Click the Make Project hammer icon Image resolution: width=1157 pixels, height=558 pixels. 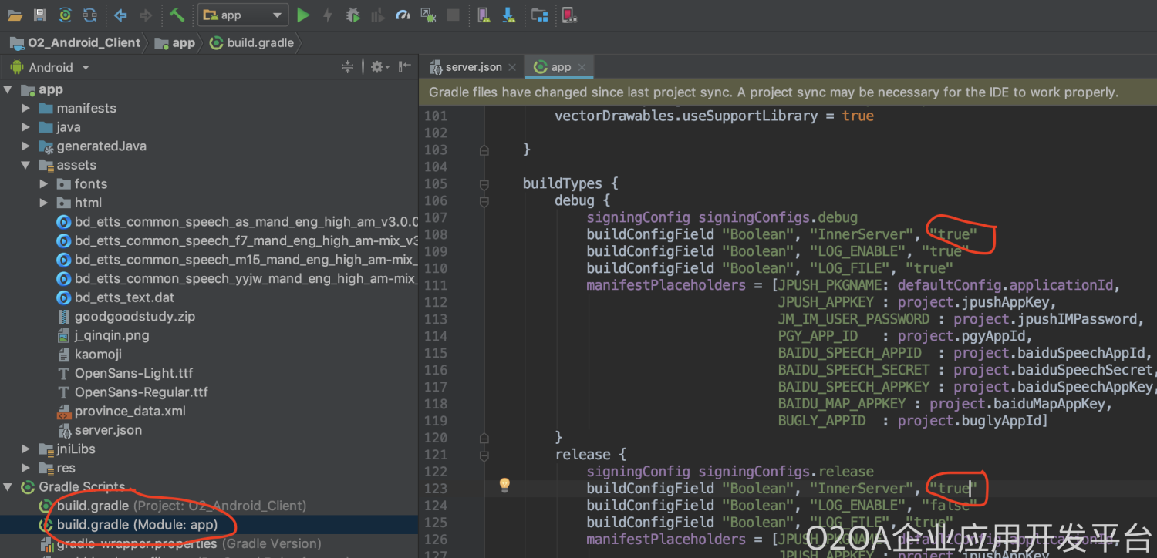click(177, 15)
